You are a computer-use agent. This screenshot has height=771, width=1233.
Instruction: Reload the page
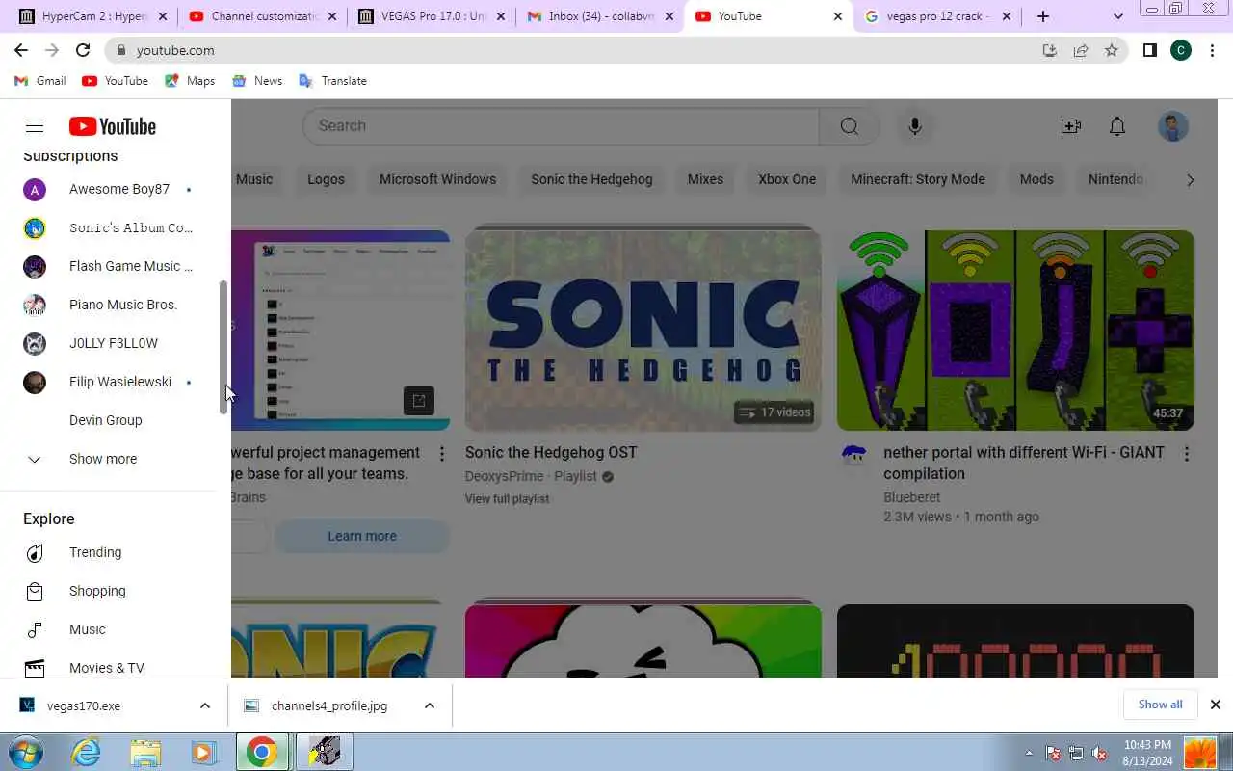click(x=83, y=50)
